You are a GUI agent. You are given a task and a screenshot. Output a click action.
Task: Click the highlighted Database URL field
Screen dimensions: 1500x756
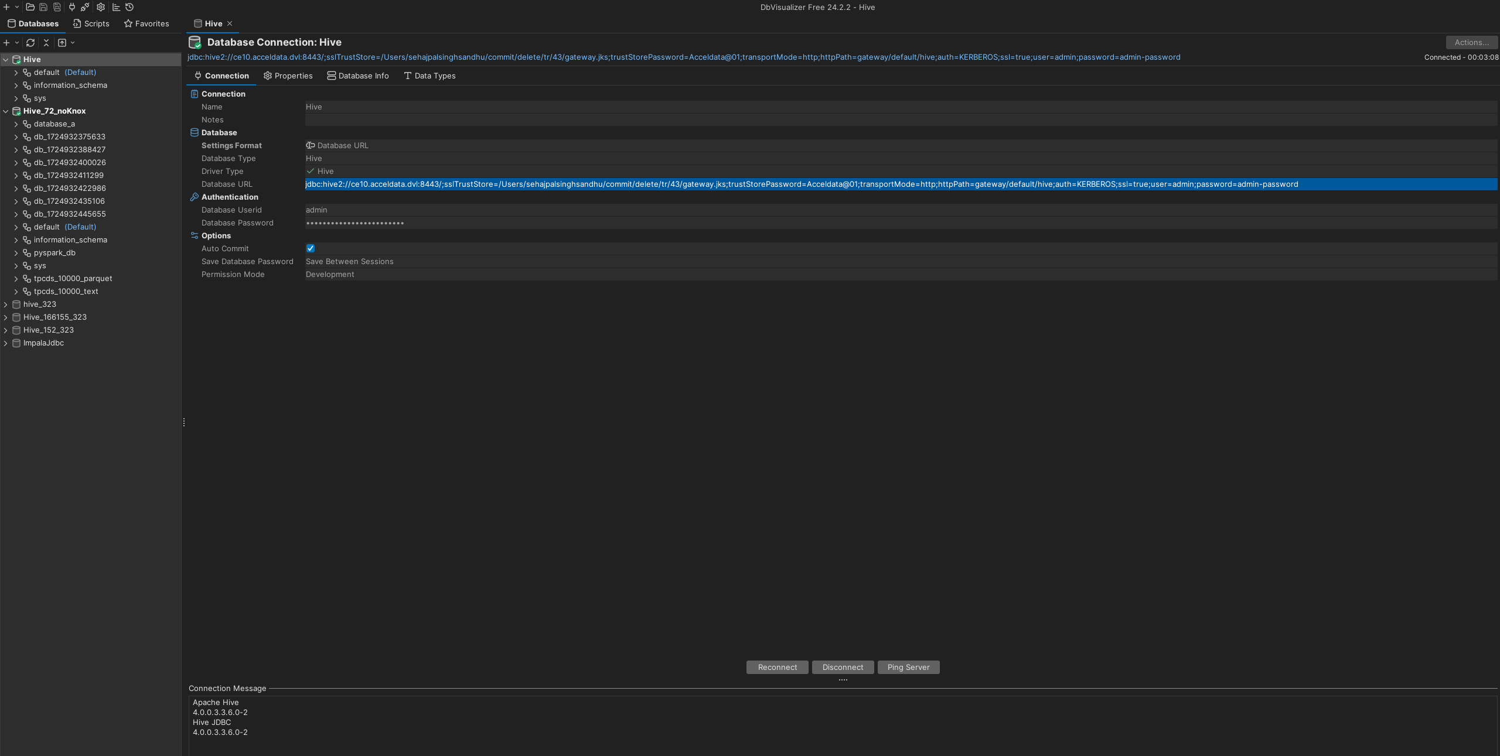(901, 184)
